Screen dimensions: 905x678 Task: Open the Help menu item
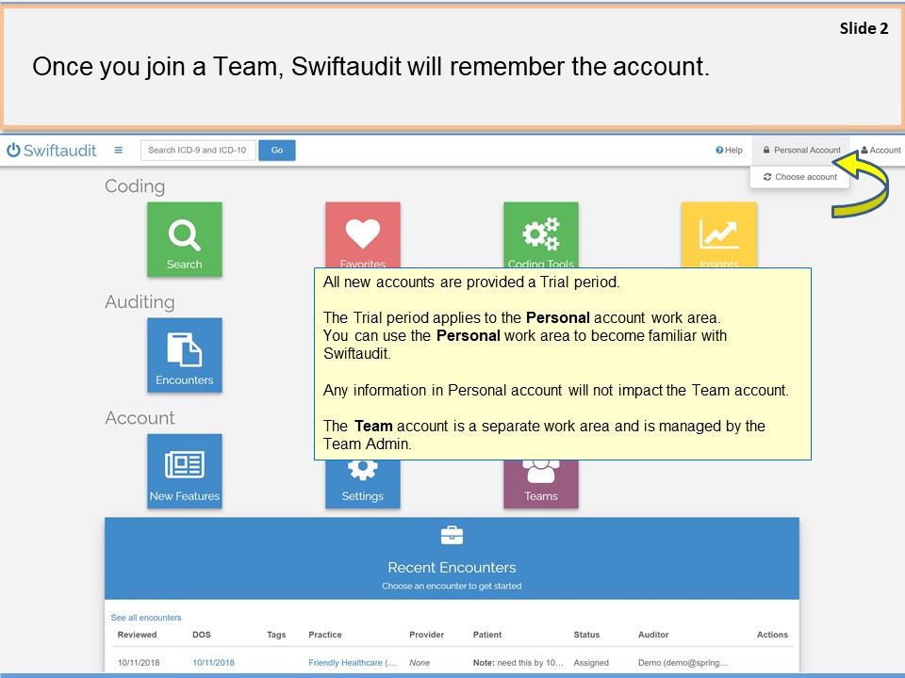click(x=729, y=150)
